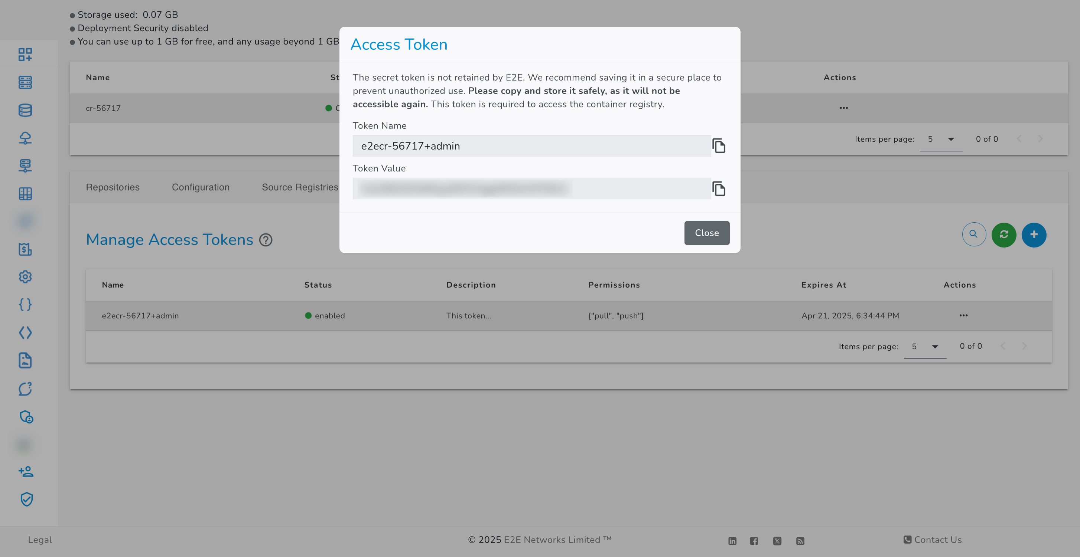This screenshot has width=1080, height=557.
Task: Refresh the access tokens list
Action: [1004, 235]
